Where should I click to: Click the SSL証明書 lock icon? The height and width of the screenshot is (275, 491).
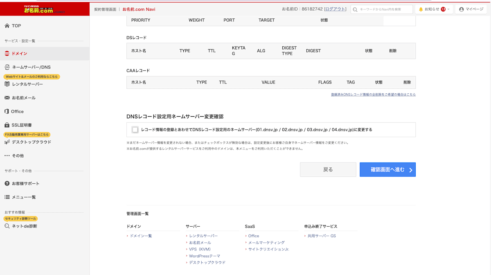click(x=7, y=125)
